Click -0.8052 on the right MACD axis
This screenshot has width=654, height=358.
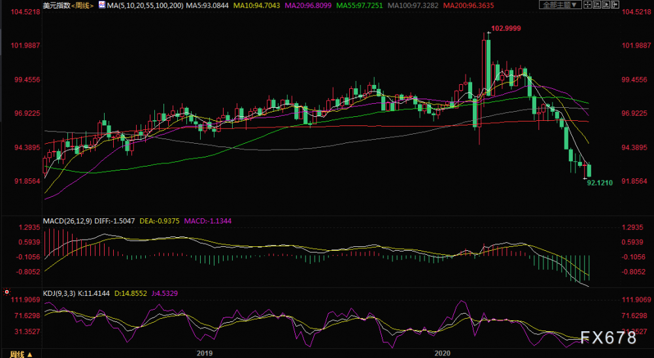click(633, 272)
